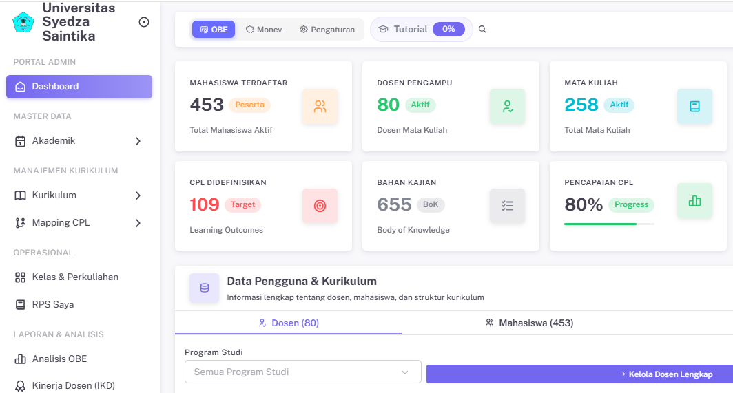
Task: Click the Peserta badge
Action: pos(249,105)
